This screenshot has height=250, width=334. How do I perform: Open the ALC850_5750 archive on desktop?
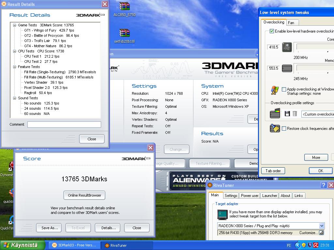(125, 9)
